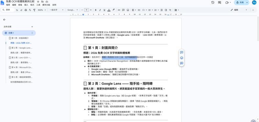The width and height of the screenshot is (259, 122).
Task: Click the 共用 share button
Action: pos(240,3)
